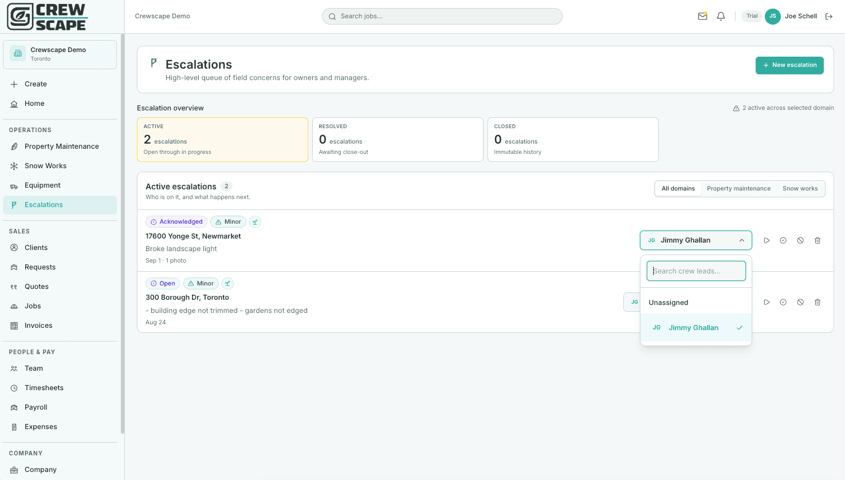The image size is (845, 480).
Task: Filter escalations by All domains
Action: 678,189
